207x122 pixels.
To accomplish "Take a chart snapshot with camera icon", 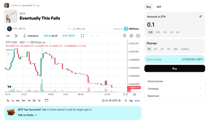I will pos(138,36).
